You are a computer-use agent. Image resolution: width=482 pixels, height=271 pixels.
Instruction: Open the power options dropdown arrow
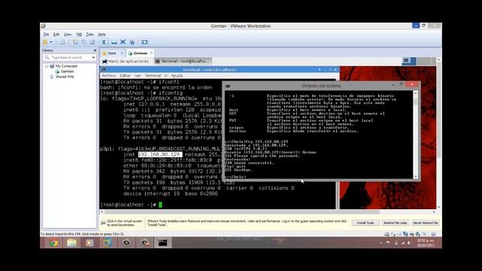tap(51, 42)
